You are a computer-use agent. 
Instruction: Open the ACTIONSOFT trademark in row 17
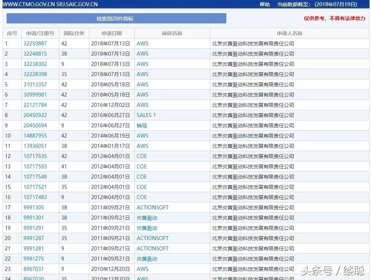[152, 207]
